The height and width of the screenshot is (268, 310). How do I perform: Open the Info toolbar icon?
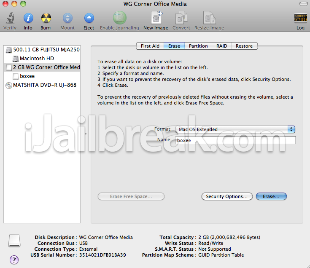pos(28,18)
